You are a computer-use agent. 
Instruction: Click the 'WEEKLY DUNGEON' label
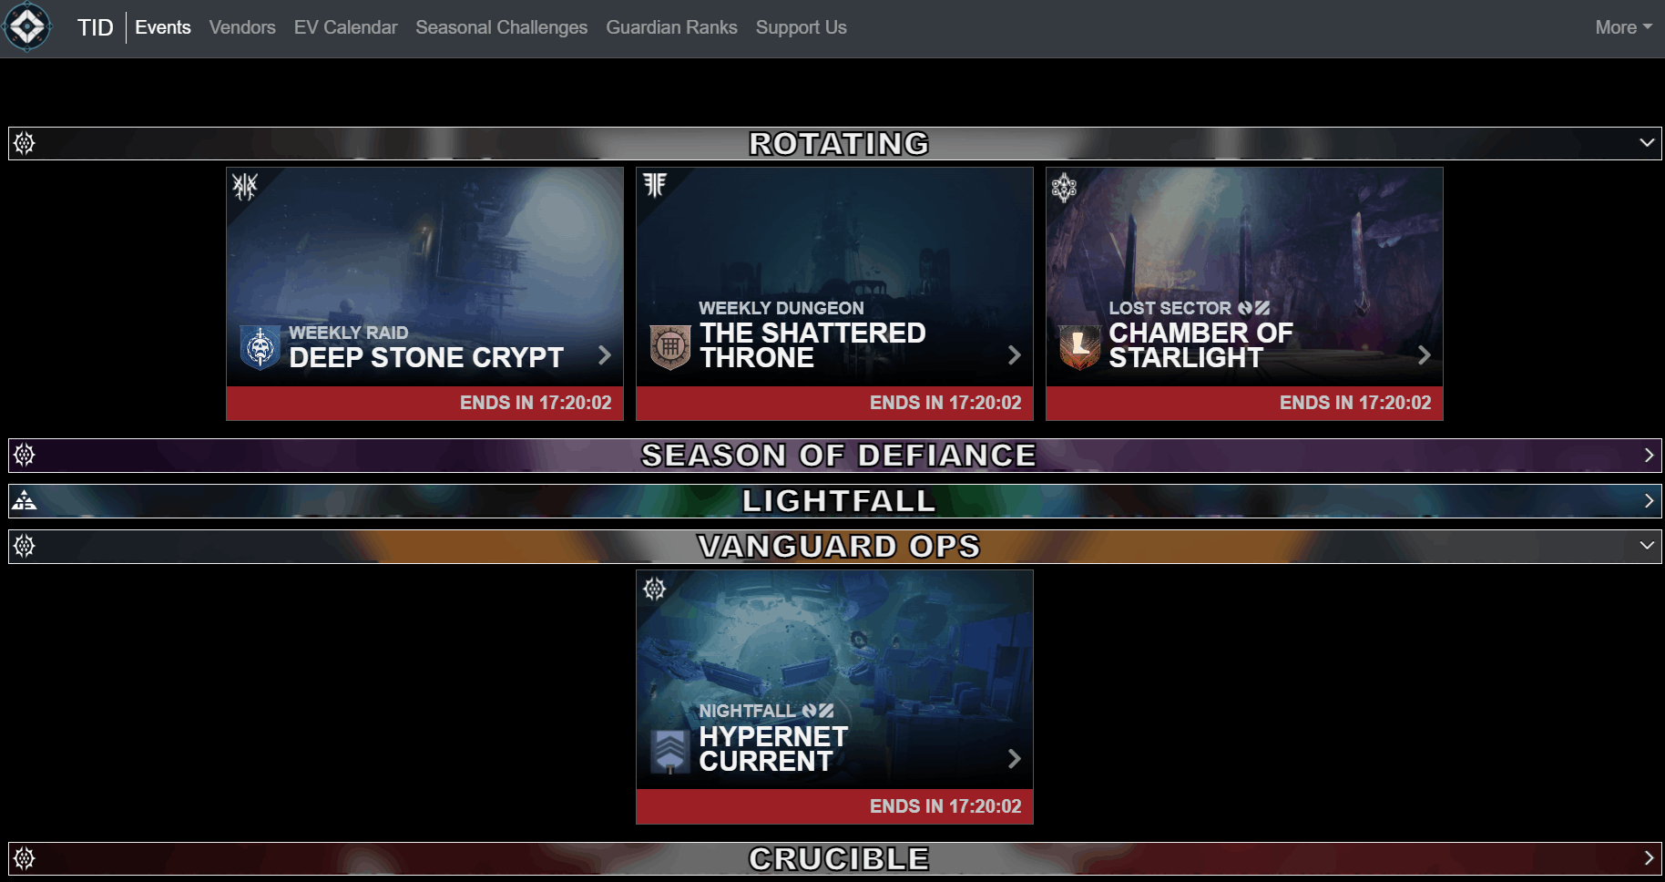point(781,308)
